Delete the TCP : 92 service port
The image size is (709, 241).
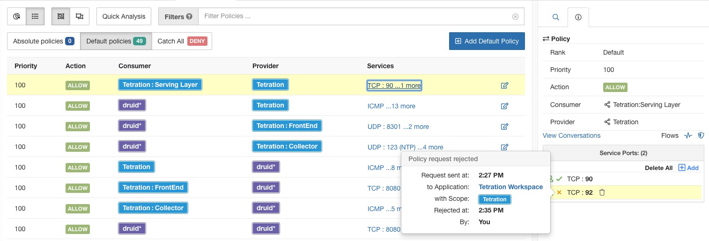click(x=602, y=192)
